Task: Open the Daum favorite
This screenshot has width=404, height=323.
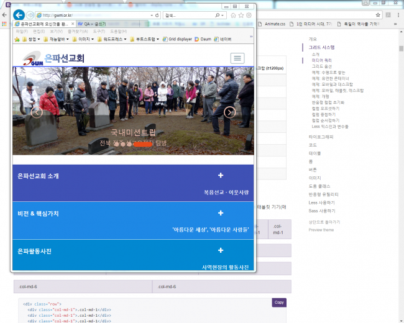Action: tap(203, 39)
